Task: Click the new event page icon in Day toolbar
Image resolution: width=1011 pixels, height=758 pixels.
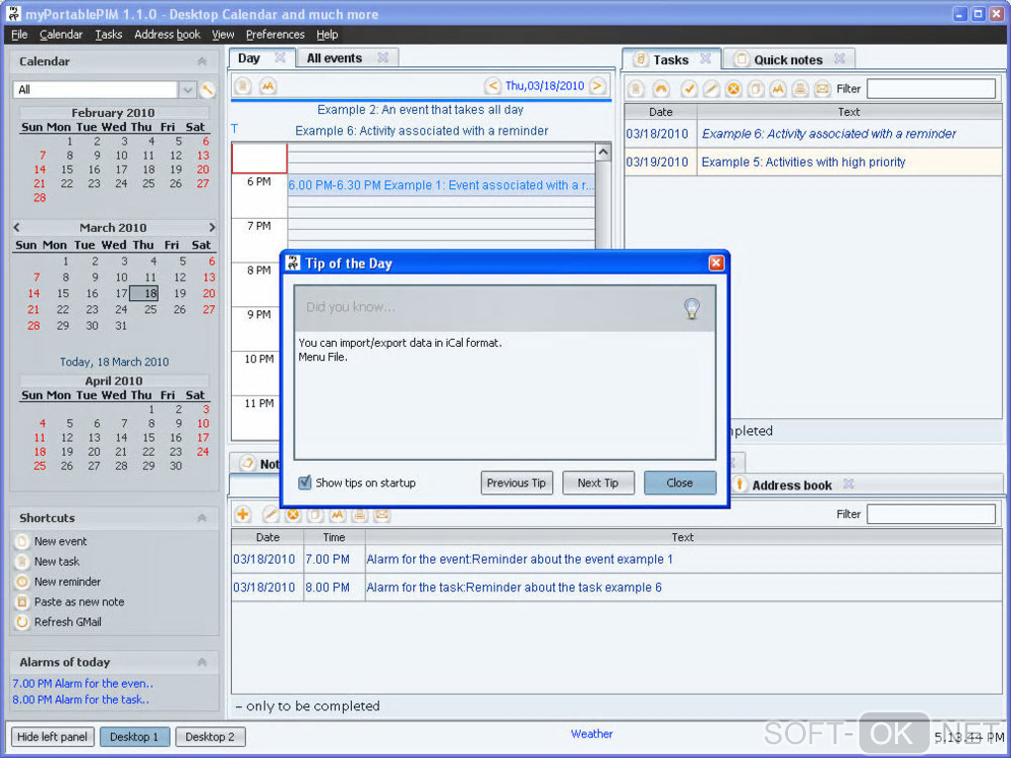Action: 243,86
